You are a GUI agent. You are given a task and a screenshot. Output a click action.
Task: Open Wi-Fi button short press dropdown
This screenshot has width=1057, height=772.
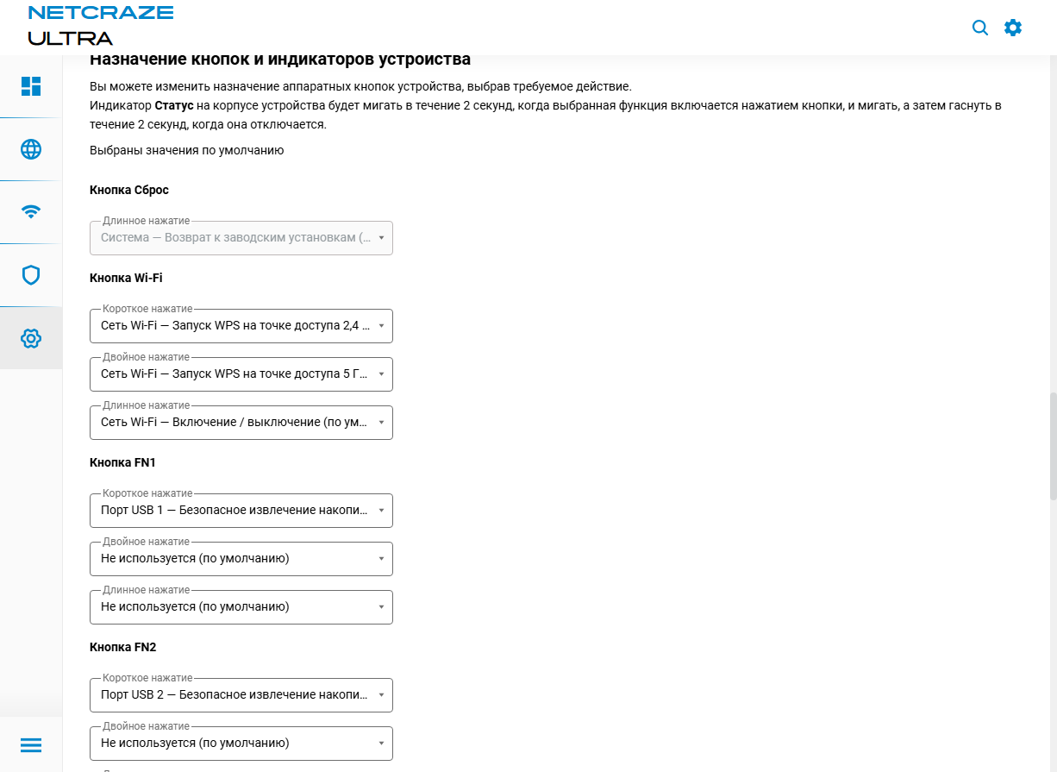(241, 326)
